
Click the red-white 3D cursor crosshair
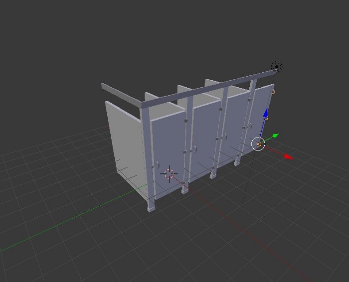(x=169, y=174)
